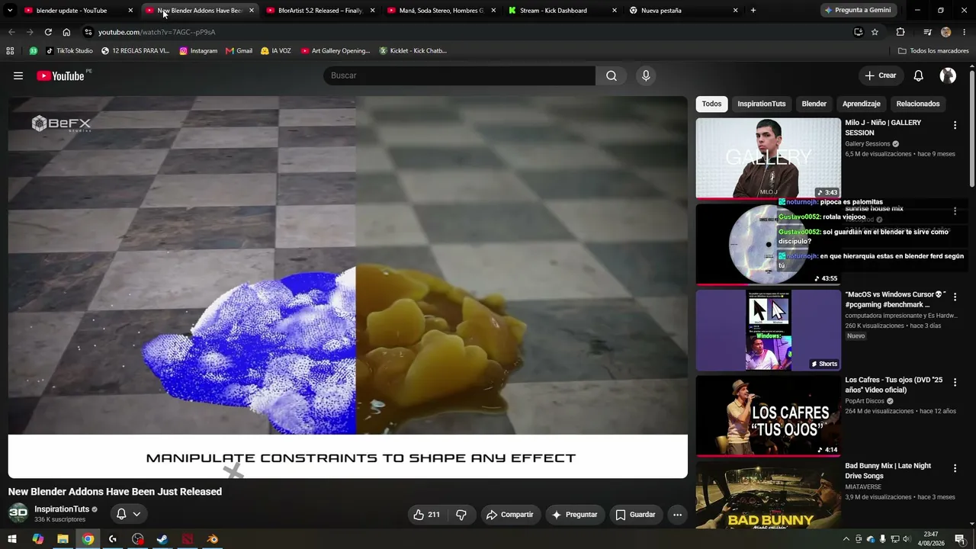Open the tab search dropdown arrow
The height and width of the screenshot is (549, 976).
coord(10,11)
